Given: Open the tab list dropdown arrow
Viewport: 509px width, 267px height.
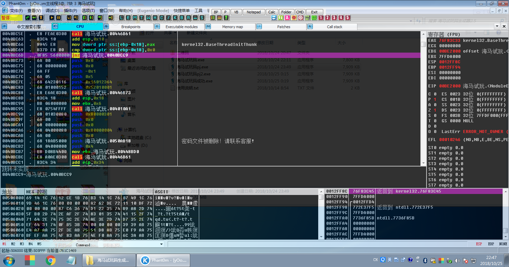Looking at the screenshot, I should pos(497,26).
